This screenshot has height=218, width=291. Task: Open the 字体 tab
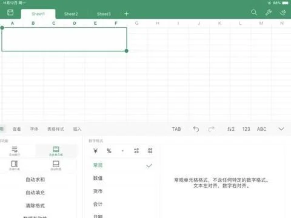pos(34,129)
